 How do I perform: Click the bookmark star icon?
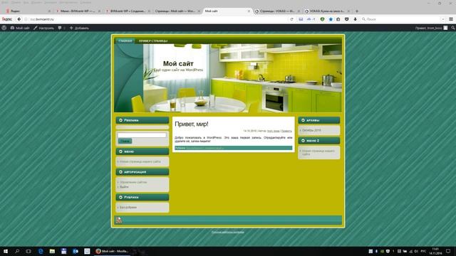click(331, 19)
